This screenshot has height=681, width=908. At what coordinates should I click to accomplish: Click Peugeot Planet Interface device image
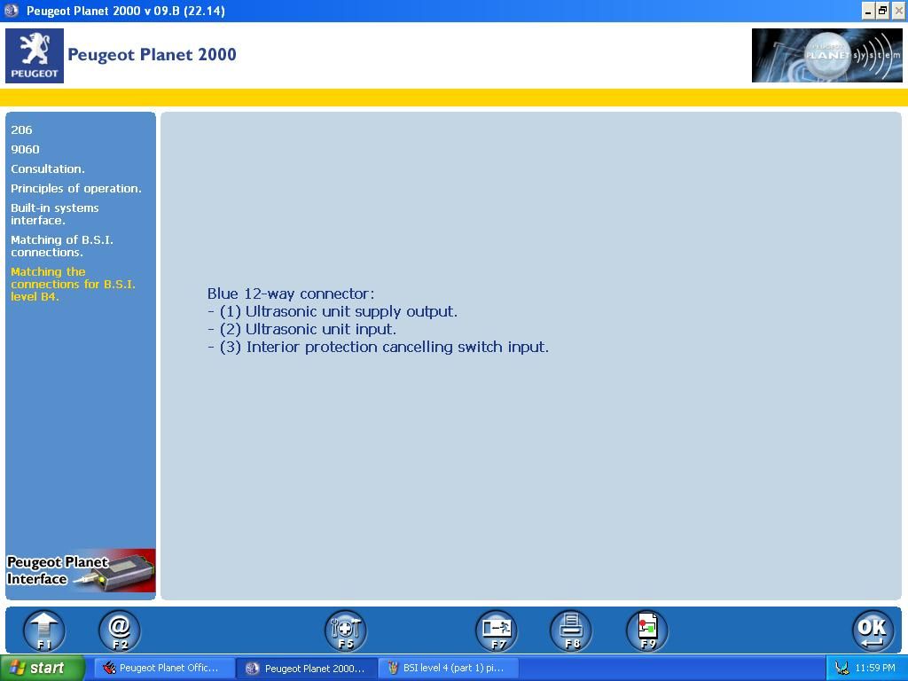click(x=81, y=570)
